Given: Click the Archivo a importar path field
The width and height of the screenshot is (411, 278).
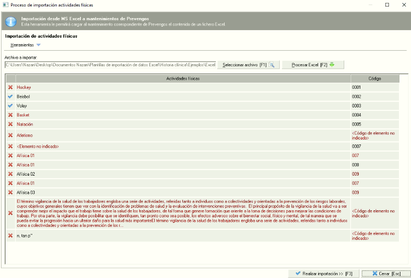Looking at the screenshot, I should (x=110, y=65).
